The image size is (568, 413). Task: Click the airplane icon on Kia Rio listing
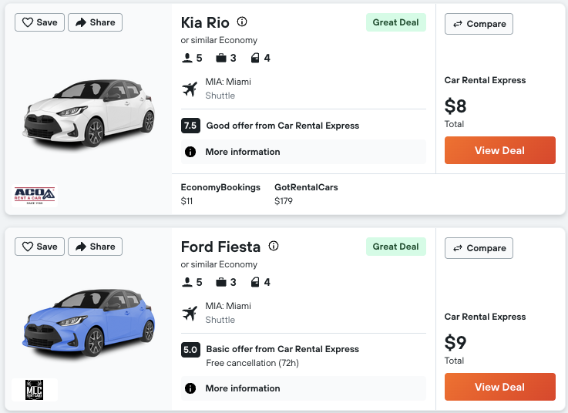[190, 89]
